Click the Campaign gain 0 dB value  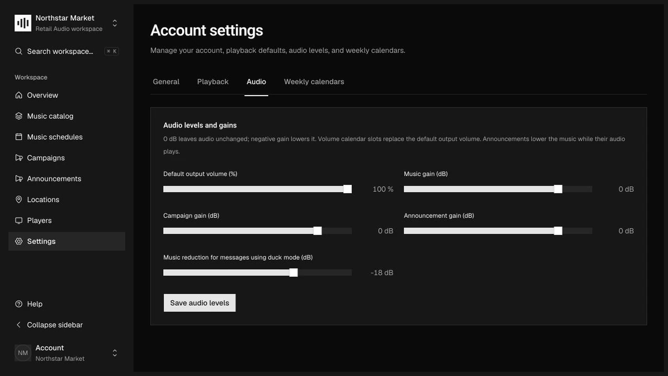tap(385, 231)
